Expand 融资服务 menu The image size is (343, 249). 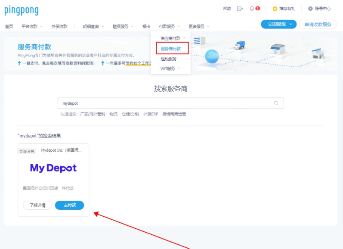123,27
